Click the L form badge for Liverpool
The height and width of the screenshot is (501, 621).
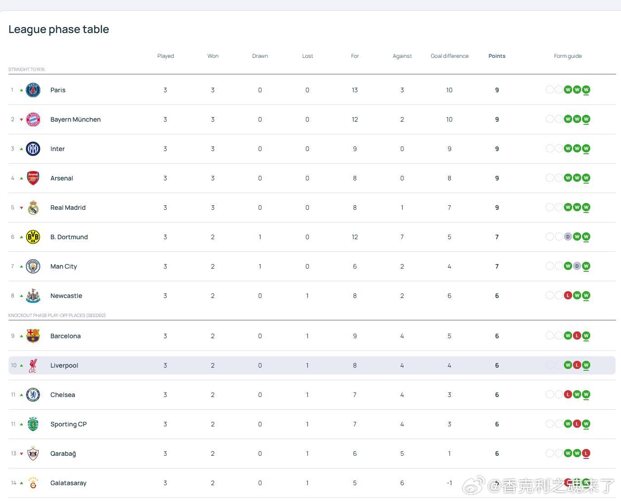coord(577,365)
